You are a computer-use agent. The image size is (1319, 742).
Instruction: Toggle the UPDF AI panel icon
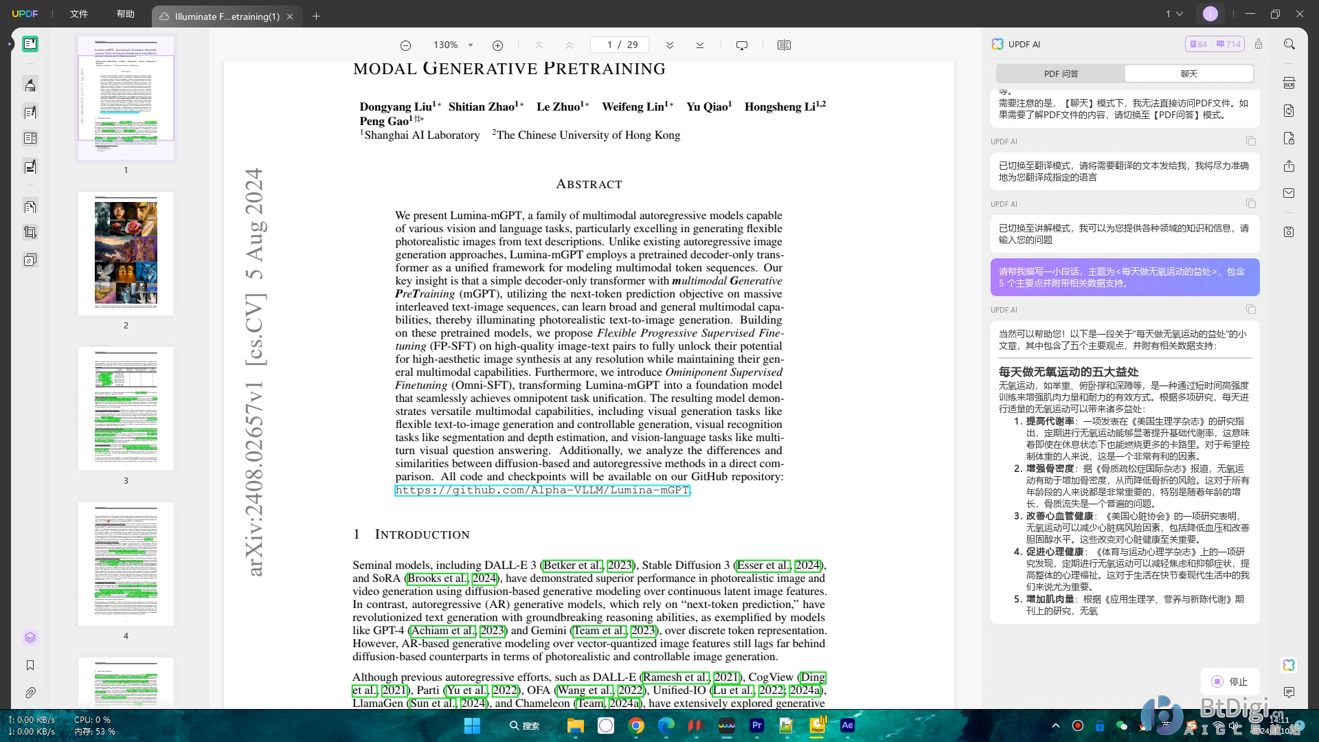click(1289, 665)
